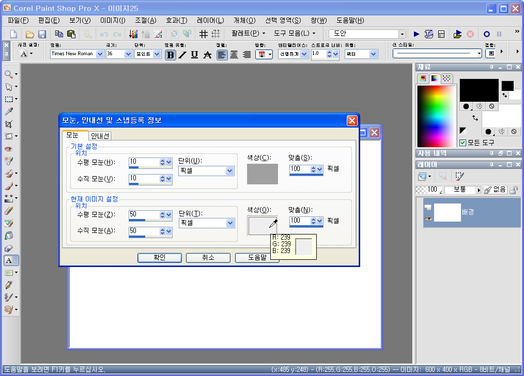Click the 색상(O) color swatch
Image resolution: width=524 pixels, height=376 pixels.
click(263, 226)
